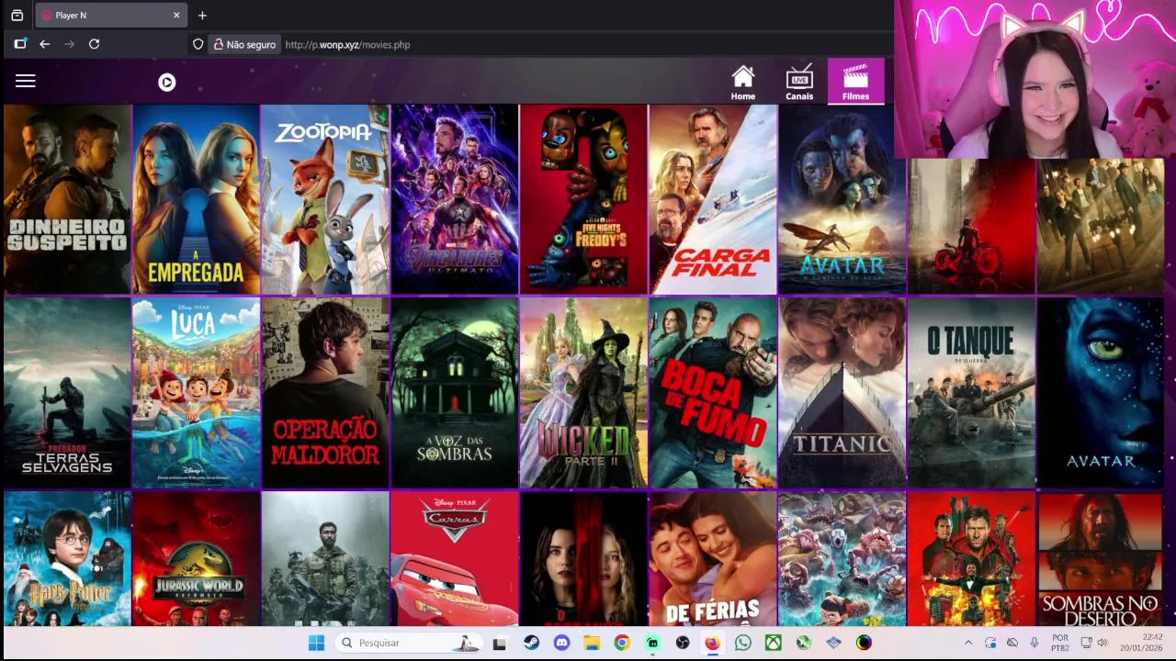Open the Xbox app from the taskbar
Screen dimensions: 1176x661
(x=774, y=643)
